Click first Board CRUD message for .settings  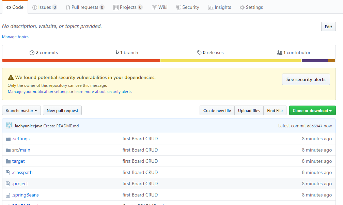[140, 139]
